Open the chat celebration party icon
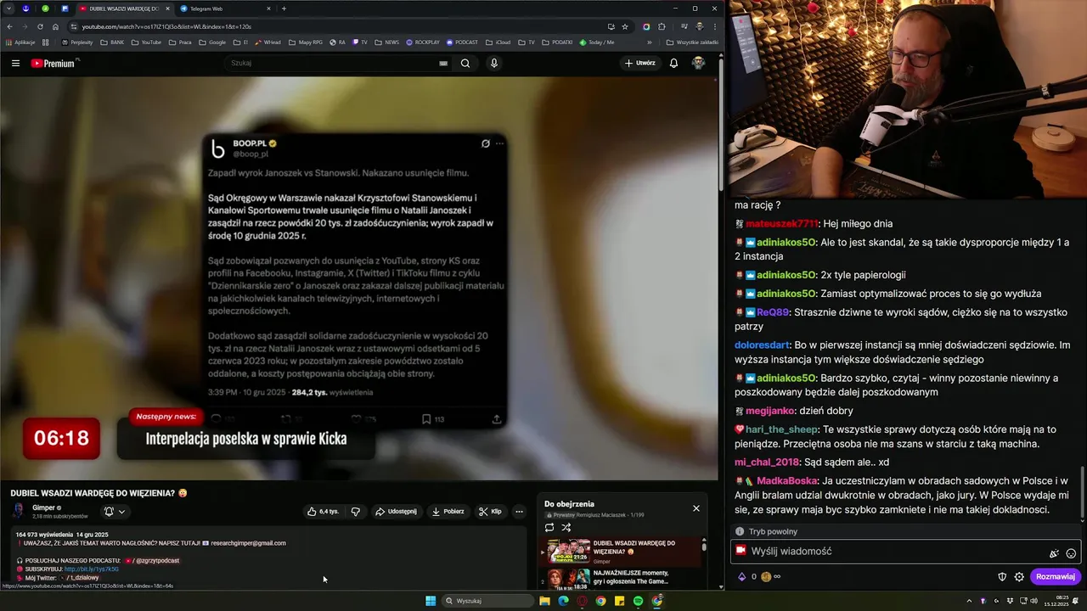This screenshot has width=1087, height=611. tap(1054, 553)
